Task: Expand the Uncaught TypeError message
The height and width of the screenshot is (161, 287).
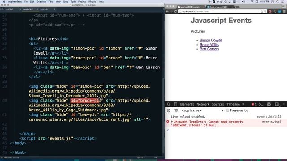Action: tap(172, 122)
